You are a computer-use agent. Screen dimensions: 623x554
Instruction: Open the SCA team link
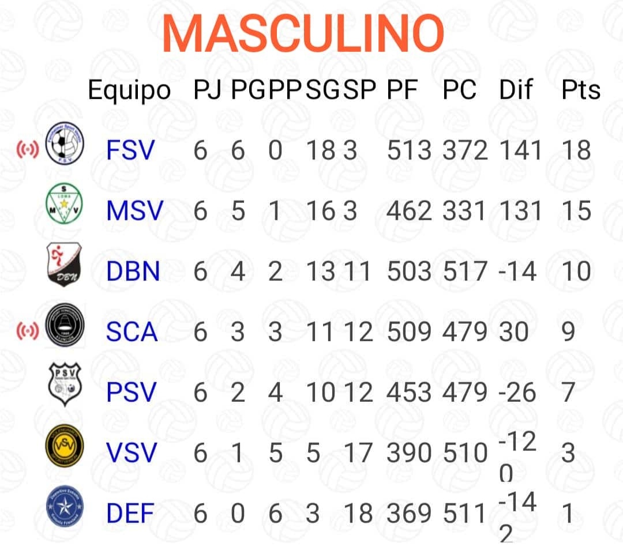tap(132, 331)
